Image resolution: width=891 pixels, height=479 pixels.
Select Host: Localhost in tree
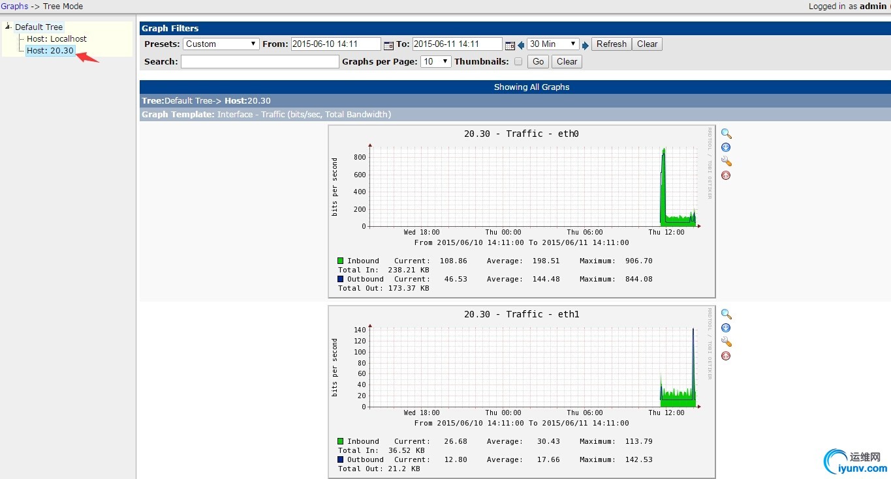[x=57, y=39]
